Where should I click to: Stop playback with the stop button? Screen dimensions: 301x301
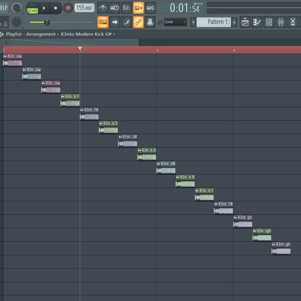pos(55,8)
